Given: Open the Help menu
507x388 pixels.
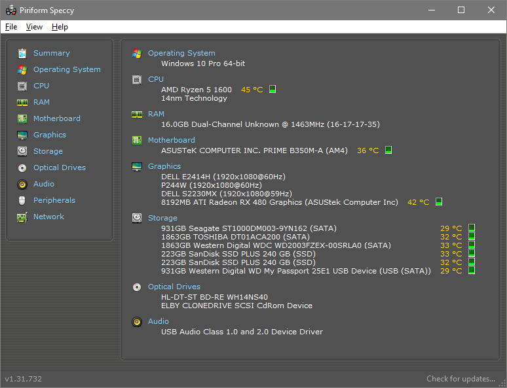Looking at the screenshot, I should tap(60, 27).
